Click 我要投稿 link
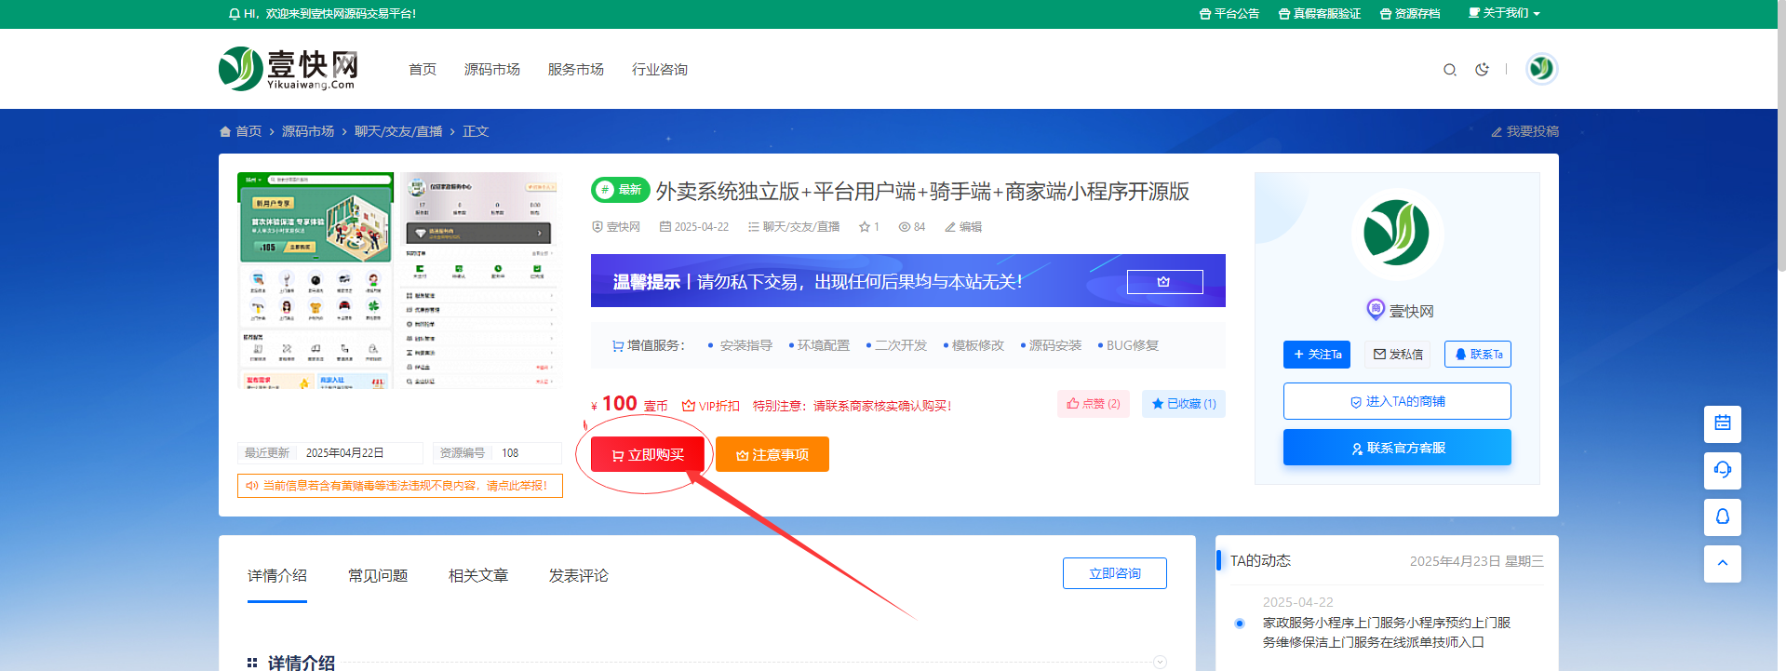Image resolution: width=1786 pixels, height=671 pixels. 1524,131
